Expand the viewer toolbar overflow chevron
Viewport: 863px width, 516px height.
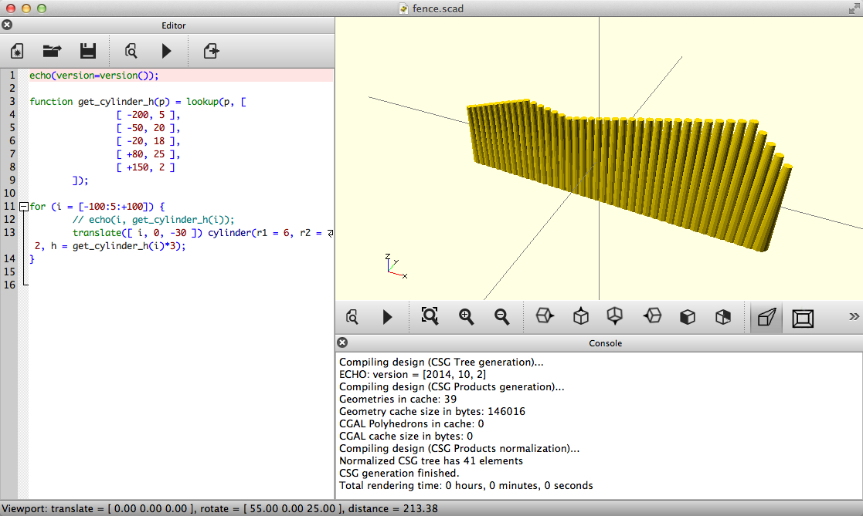(x=854, y=316)
